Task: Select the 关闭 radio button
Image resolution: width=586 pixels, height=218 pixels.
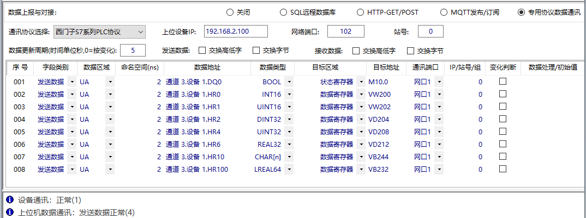Action: point(230,13)
